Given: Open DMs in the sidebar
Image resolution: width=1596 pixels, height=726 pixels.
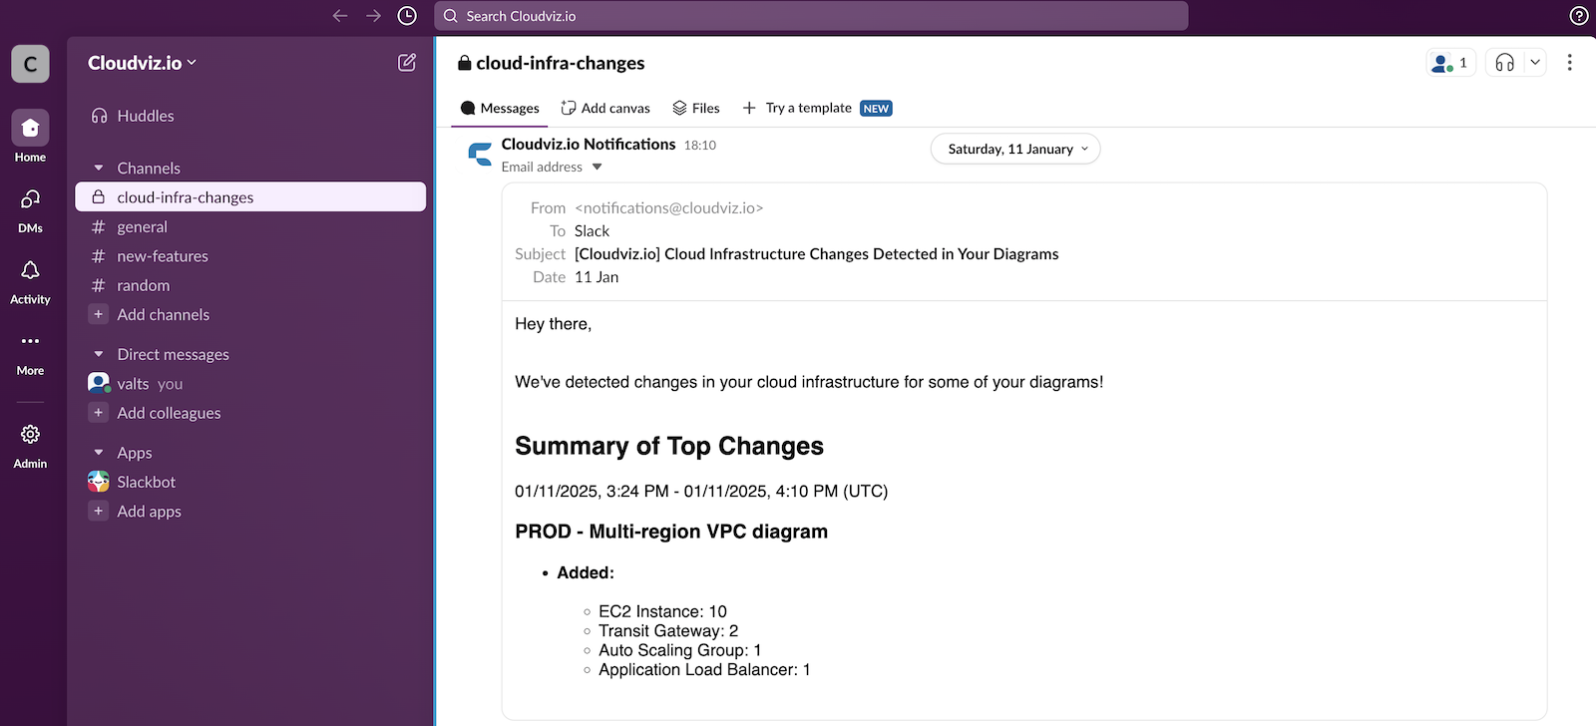Looking at the screenshot, I should [x=30, y=210].
